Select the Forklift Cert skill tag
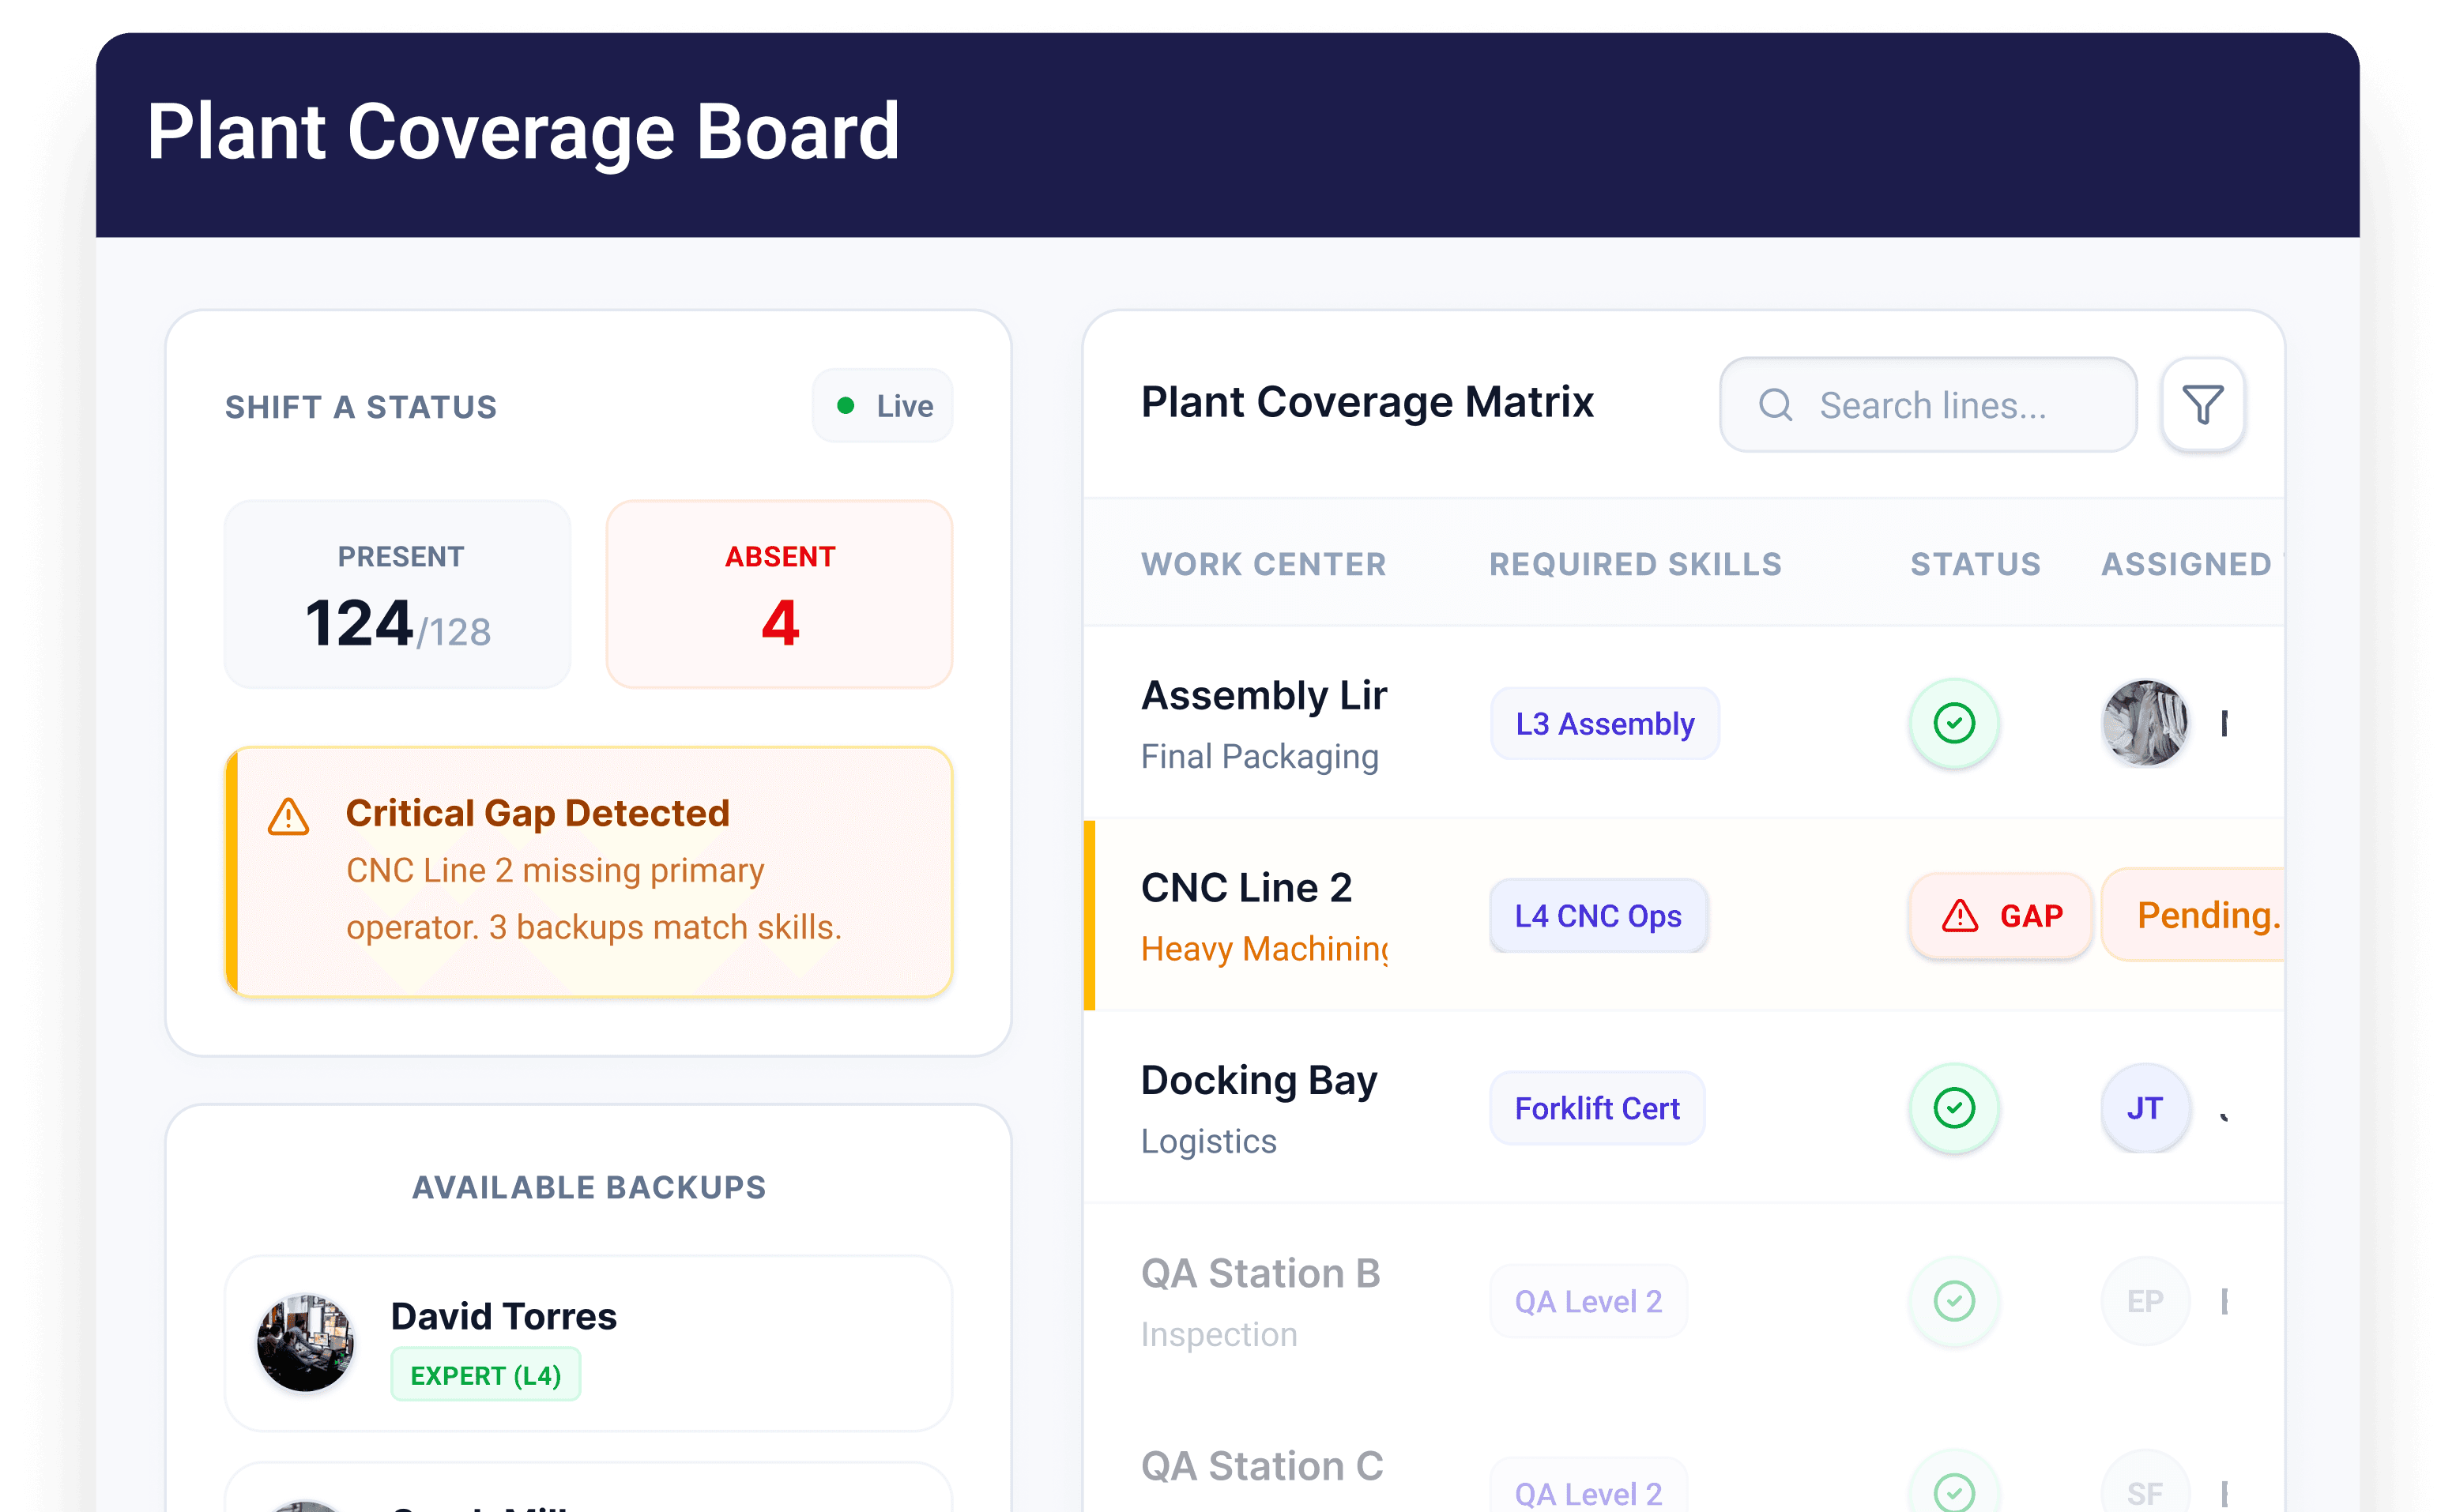The width and height of the screenshot is (2456, 1512). pos(1597,1108)
